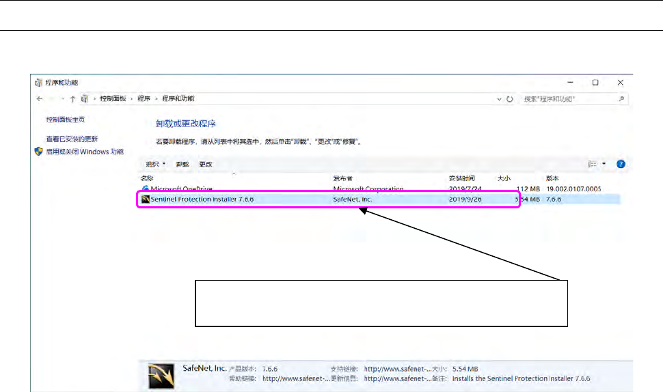Click the 卸载 toolbar button

[x=182, y=164]
